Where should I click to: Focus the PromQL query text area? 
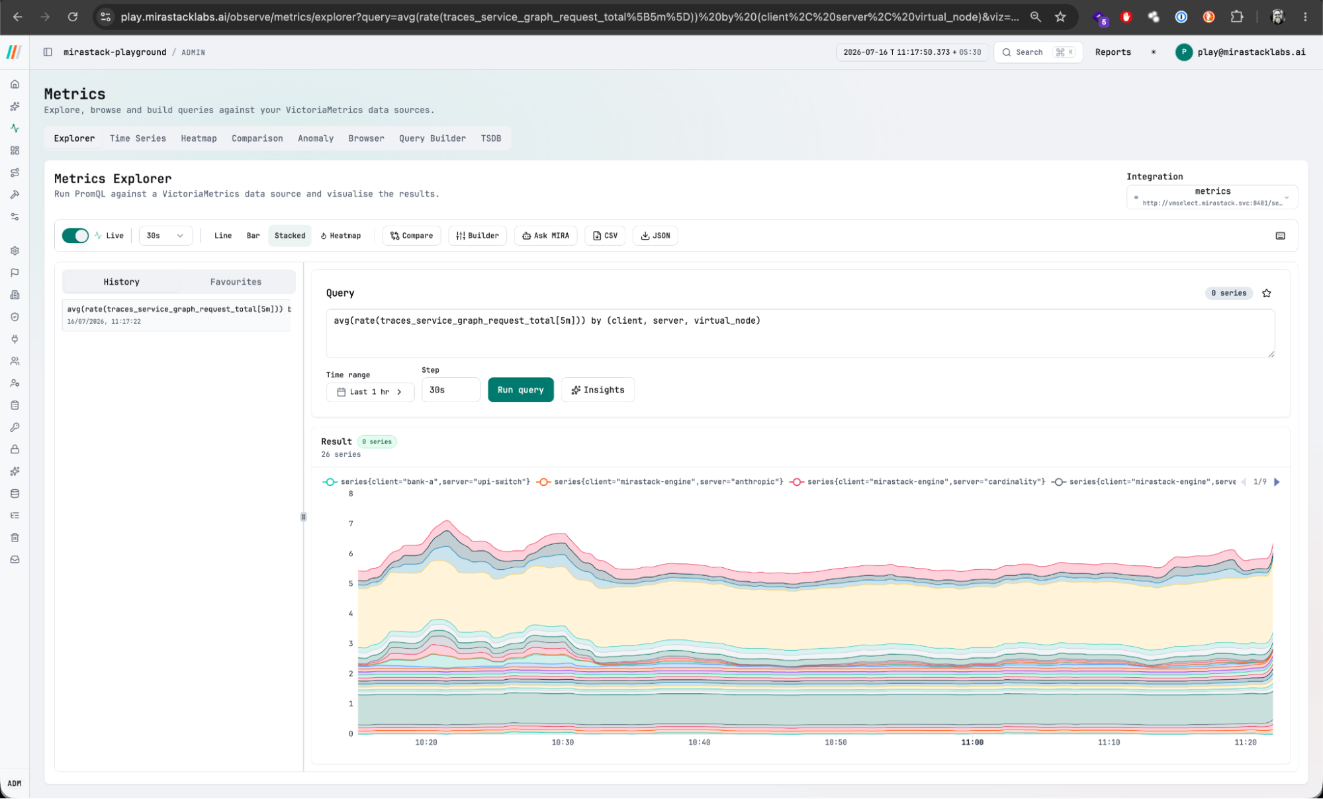point(800,334)
